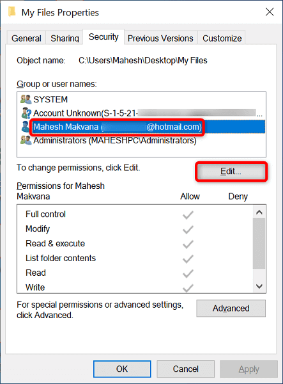Click the folder icon in the title bar
283x384 pixels.
[11, 12]
